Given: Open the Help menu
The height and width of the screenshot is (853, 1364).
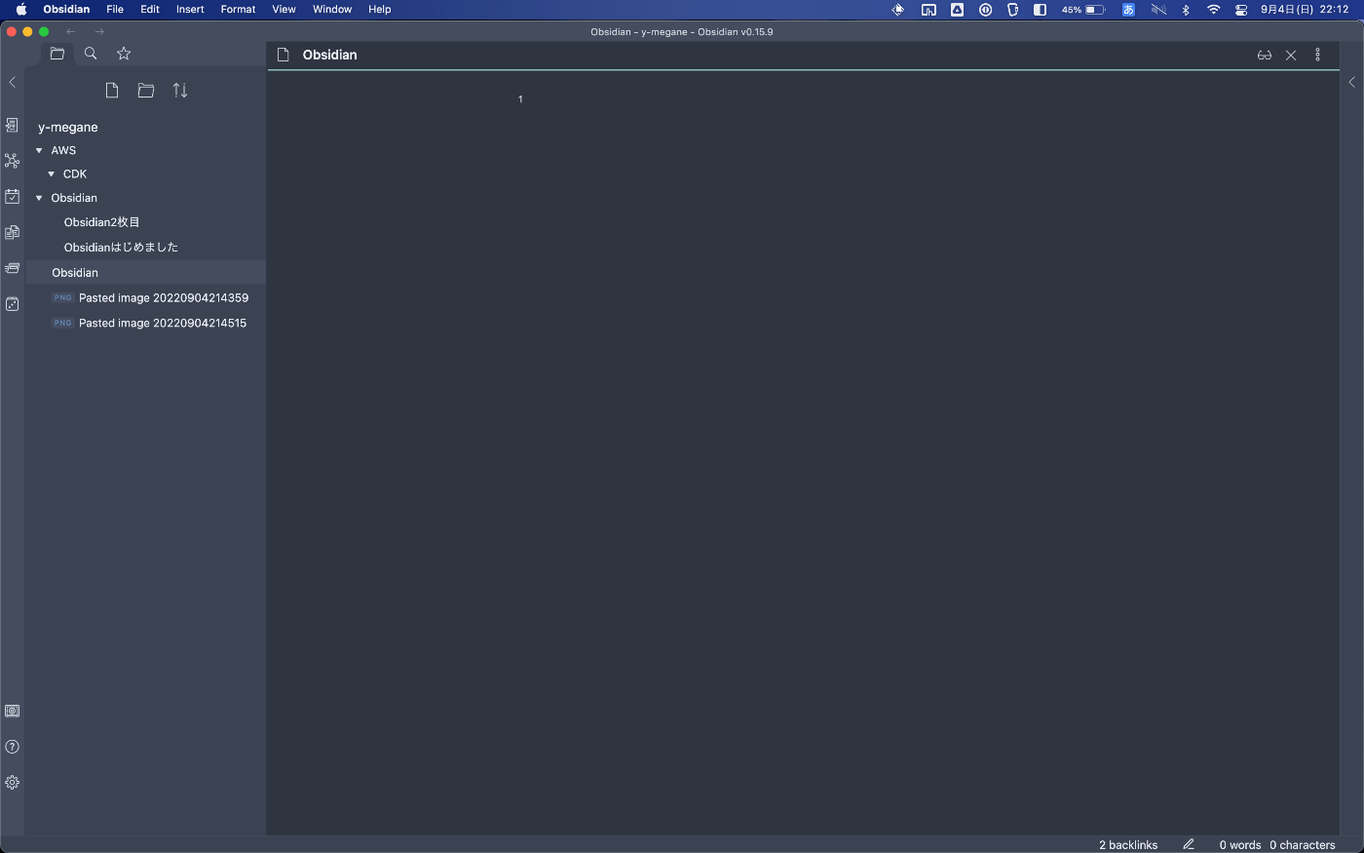Looking at the screenshot, I should (x=380, y=9).
